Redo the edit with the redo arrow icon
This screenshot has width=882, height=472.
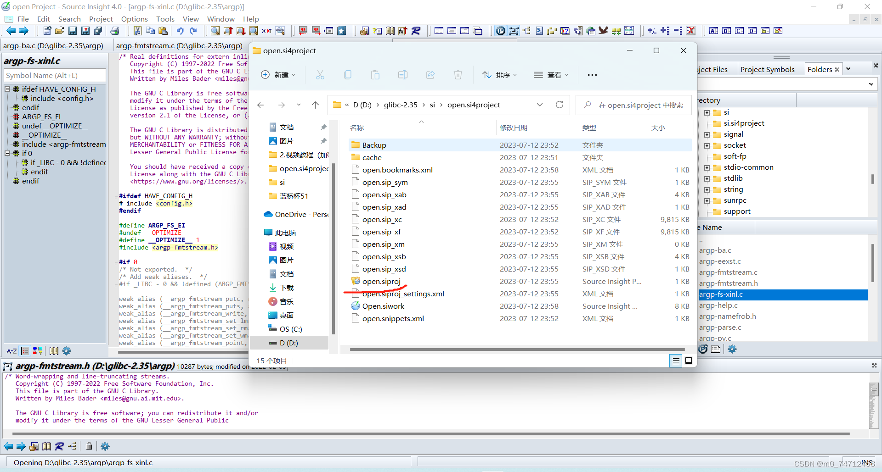(x=193, y=31)
